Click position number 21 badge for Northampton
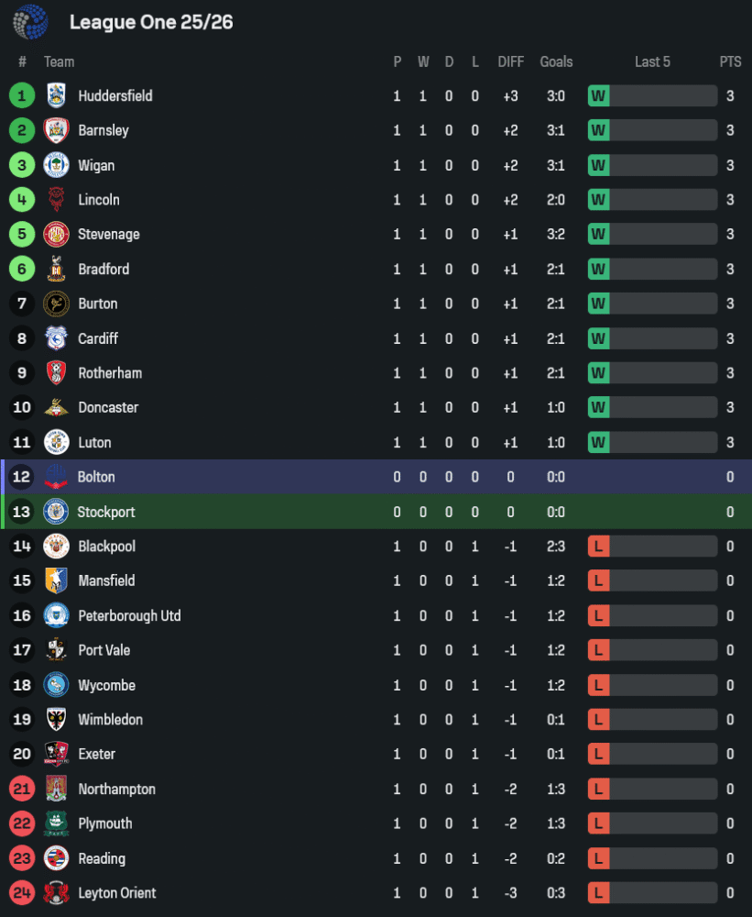This screenshot has height=917, width=752. point(22,789)
